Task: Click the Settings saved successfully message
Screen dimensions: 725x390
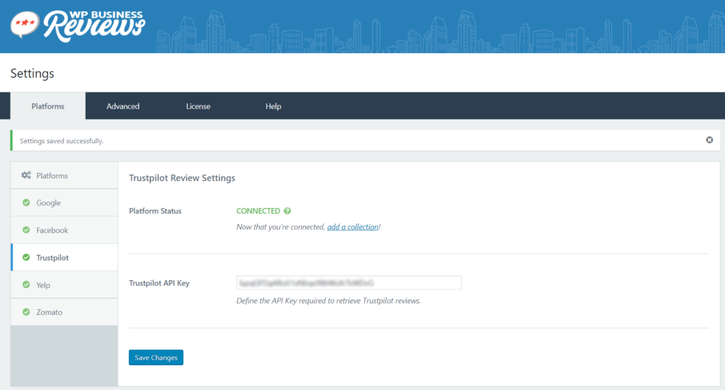Action: (62, 140)
